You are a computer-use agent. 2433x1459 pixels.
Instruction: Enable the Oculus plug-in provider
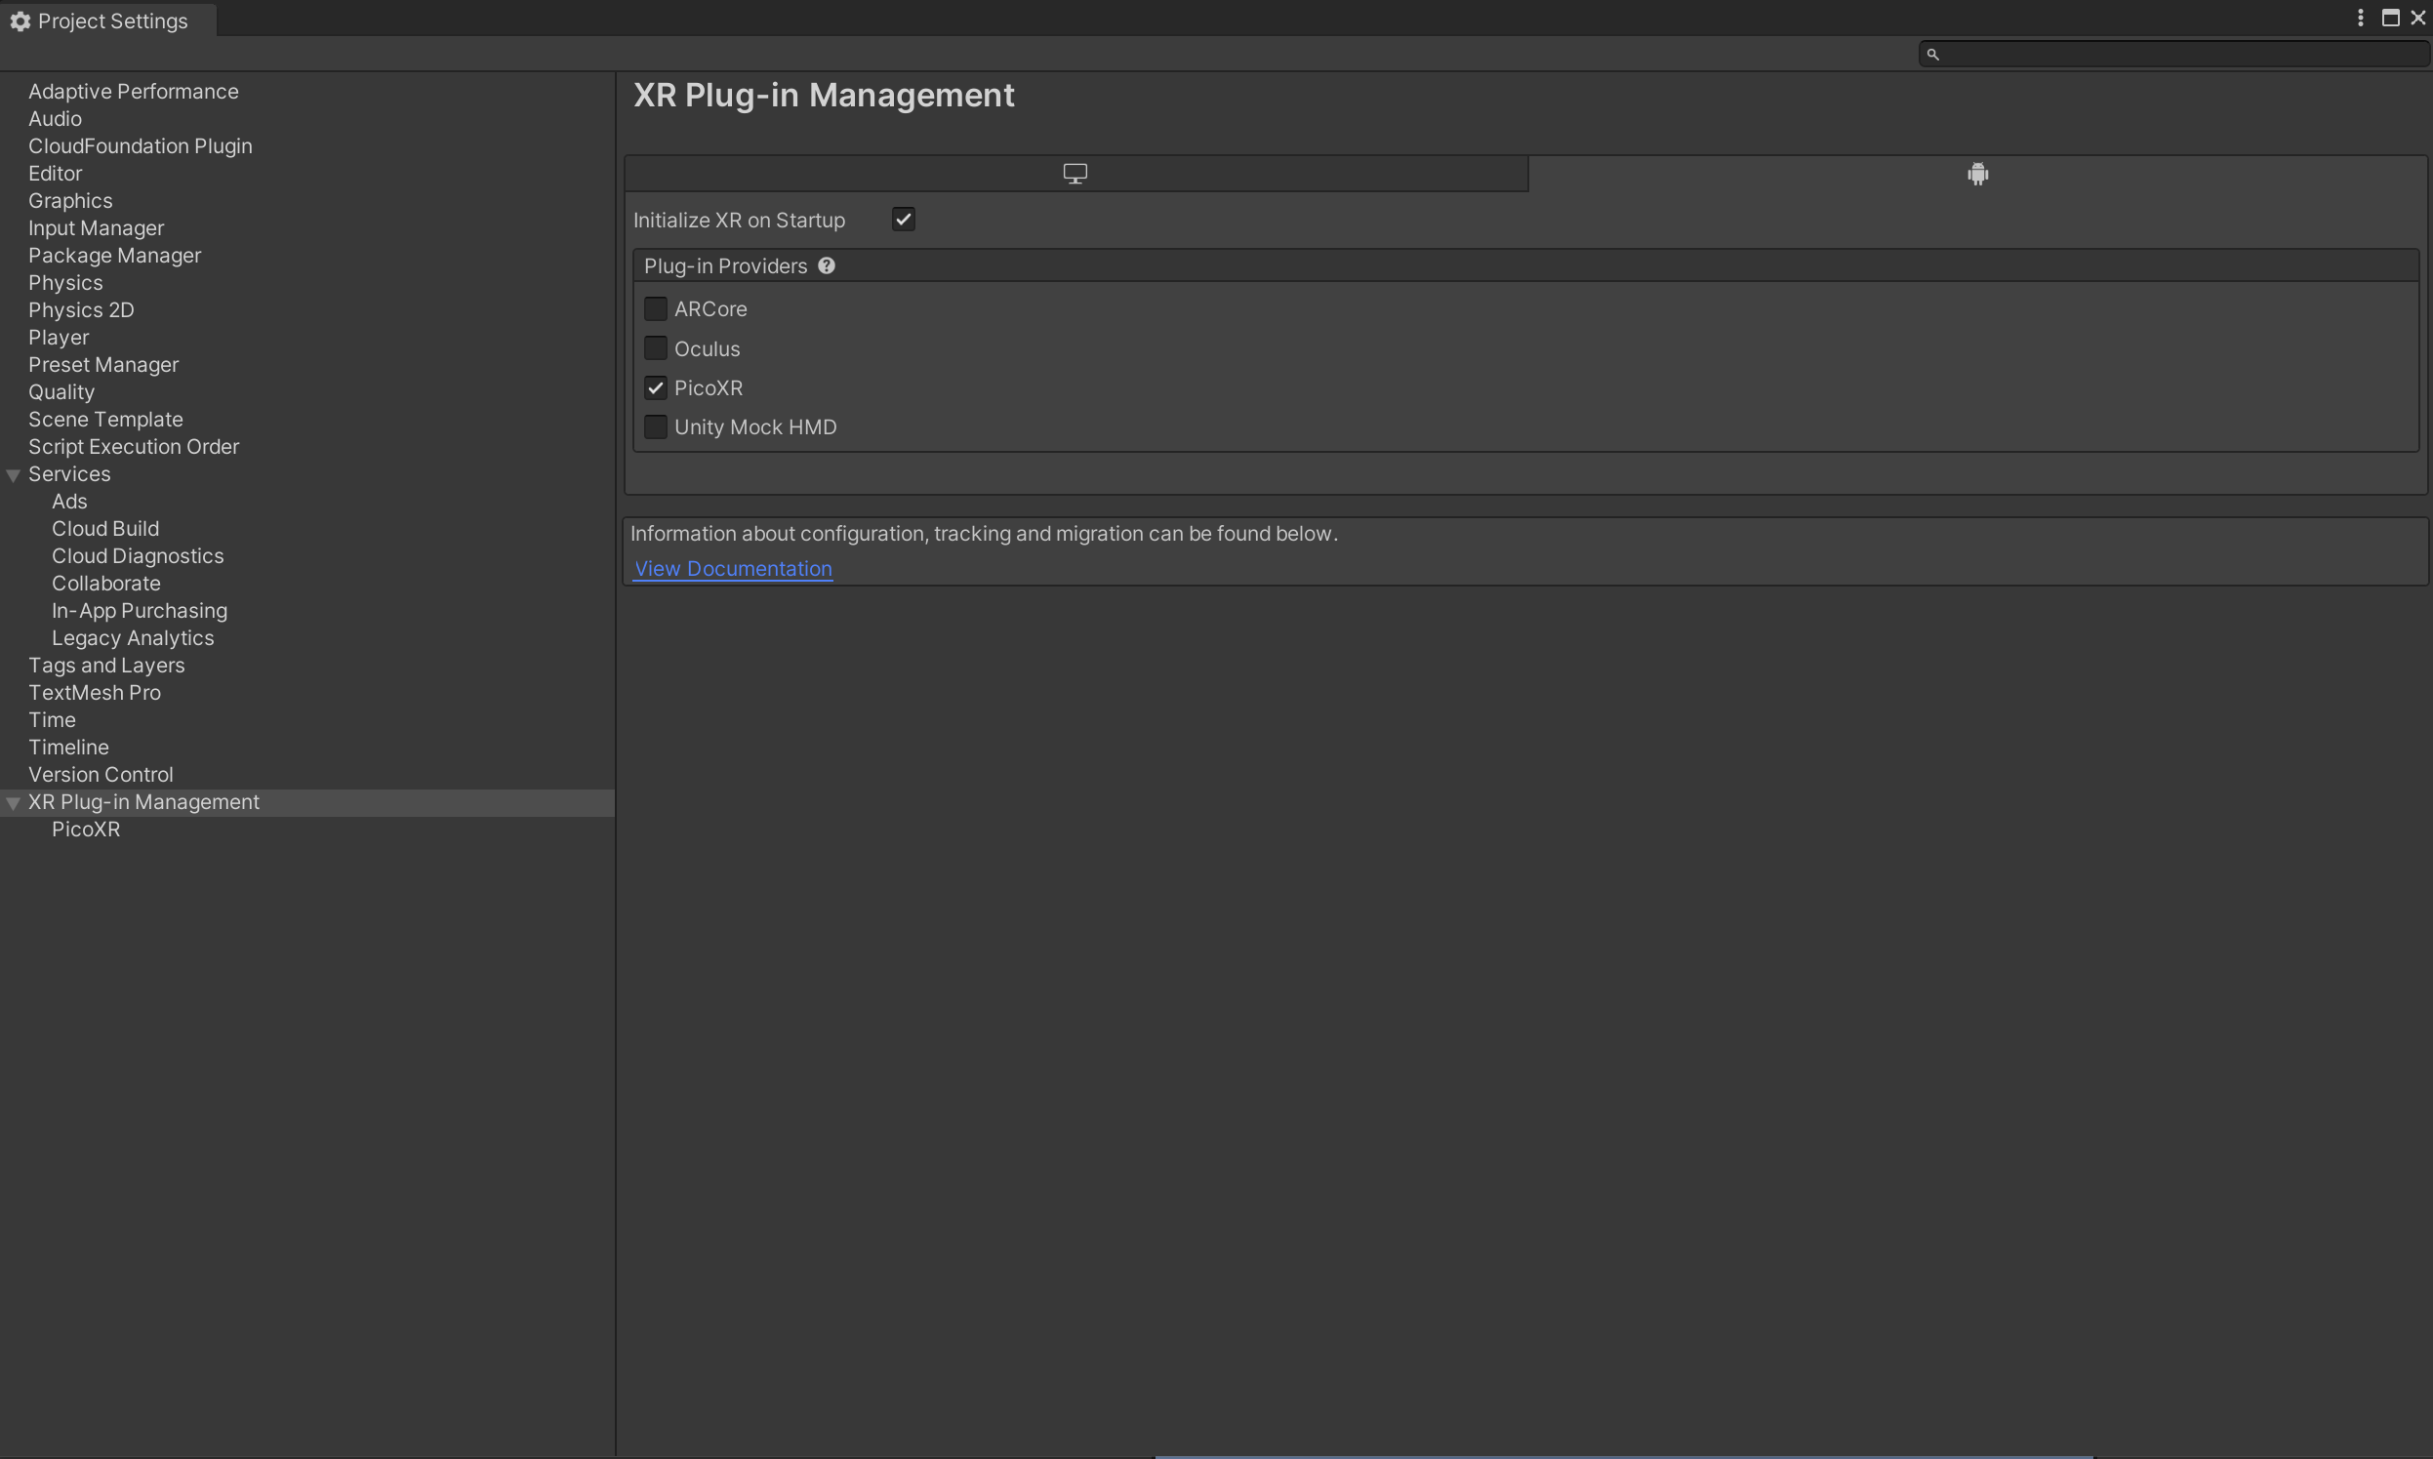tap(656, 349)
